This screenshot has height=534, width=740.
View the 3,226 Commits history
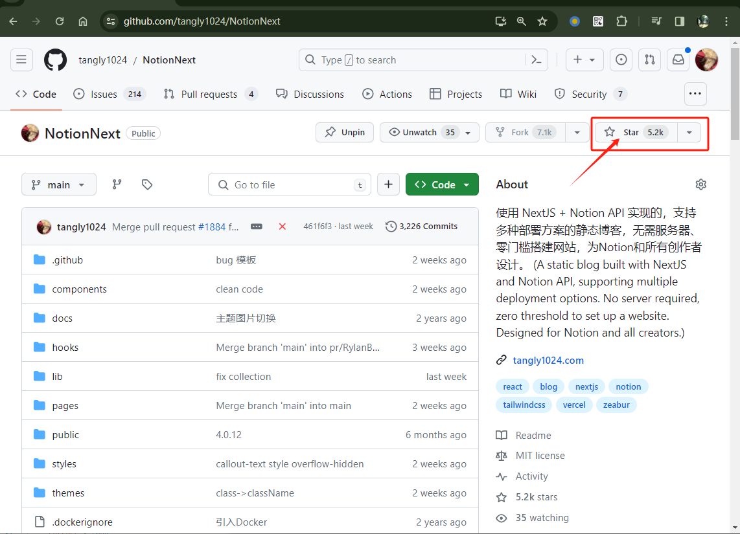coord(421,227)
